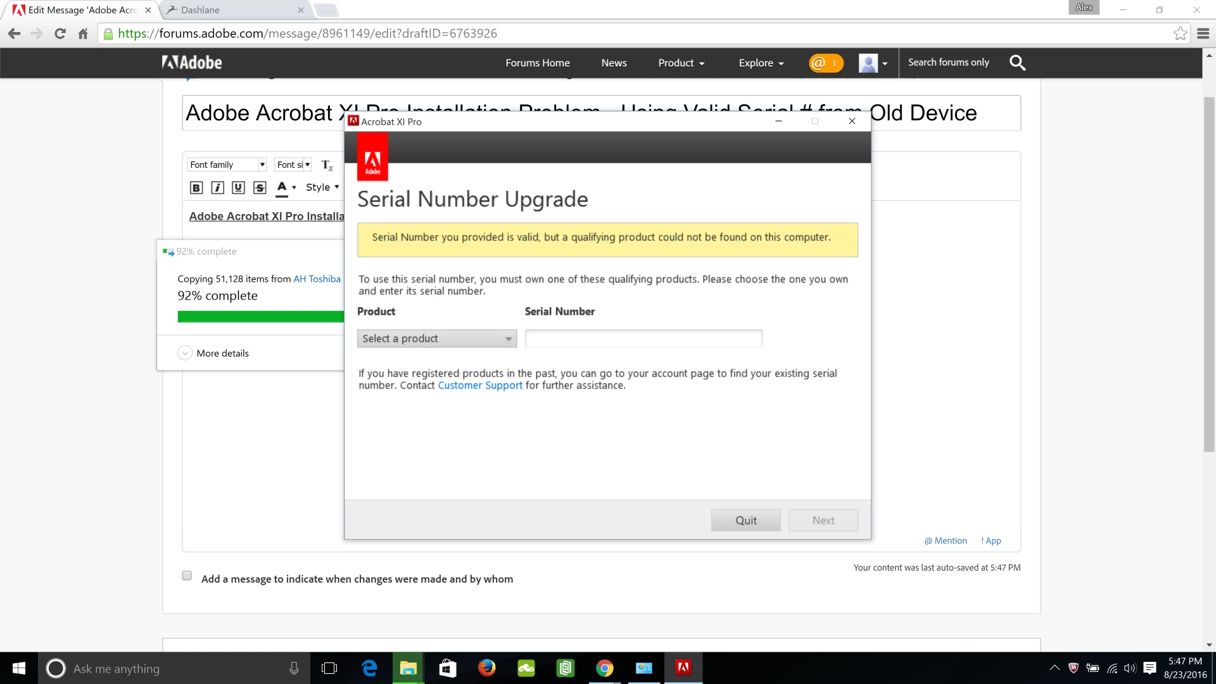Open the @ notifications badge

[x=825, y=63]
